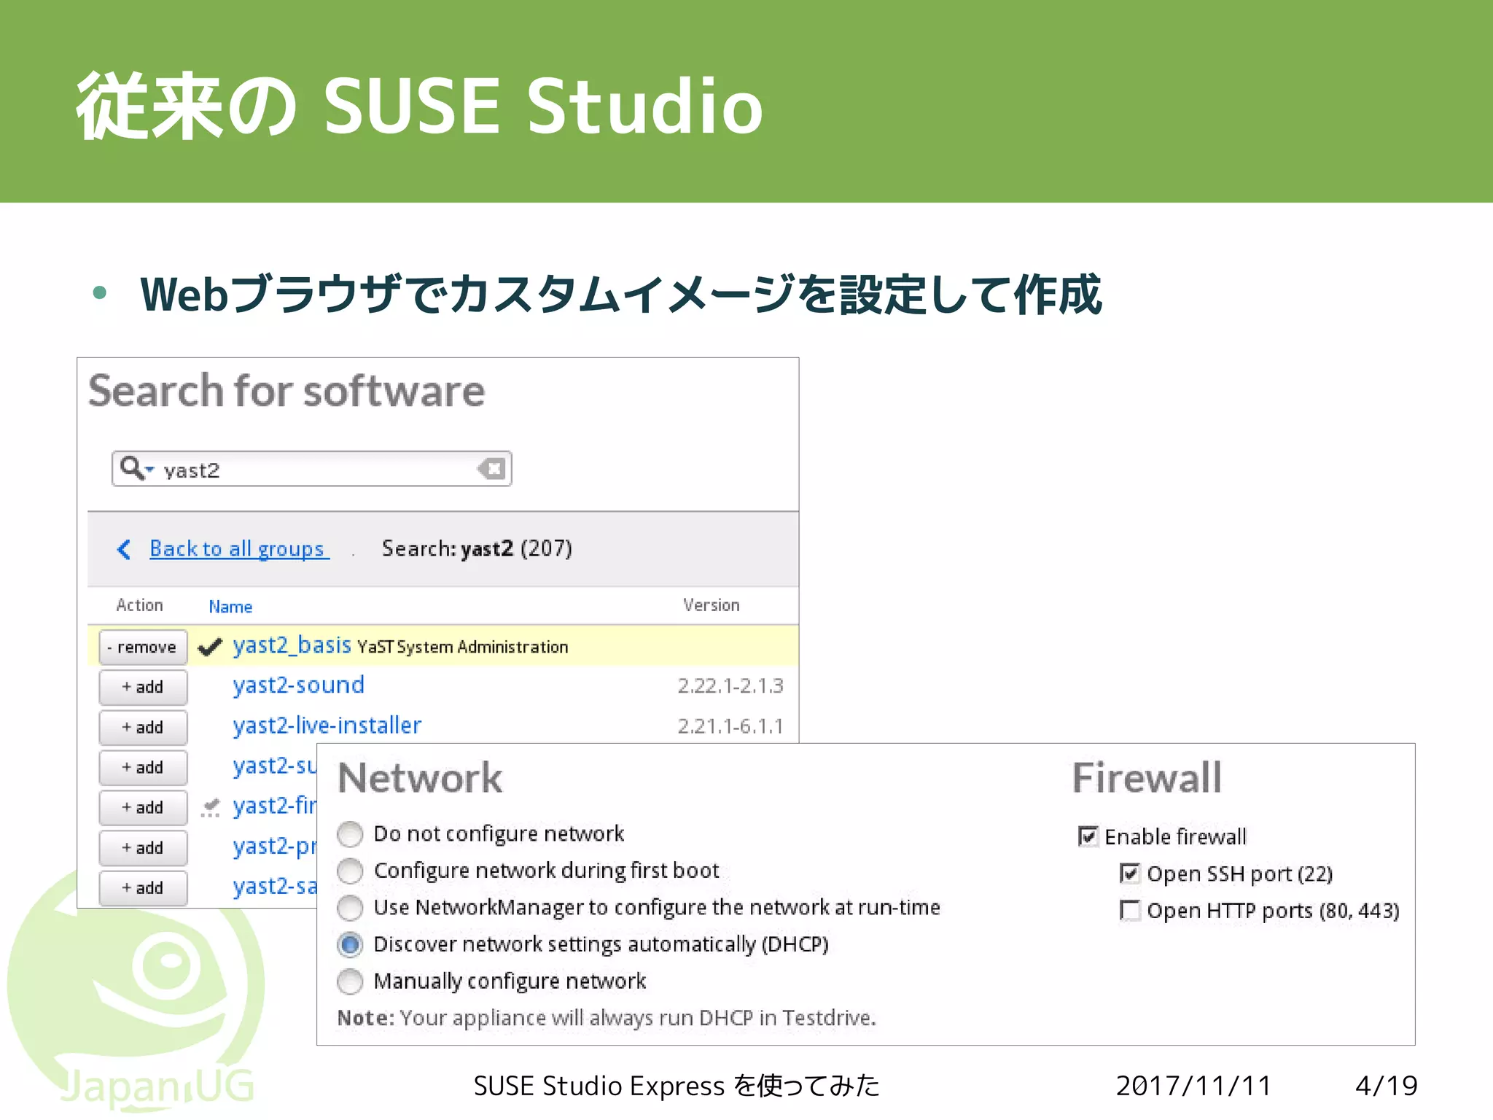
Task: Open the yast2_basis package link
Action: (x=292, y=646)
